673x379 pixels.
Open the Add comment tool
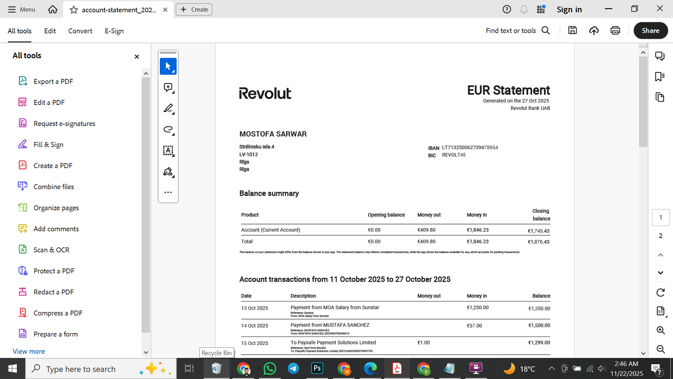[x=168, y=87]
